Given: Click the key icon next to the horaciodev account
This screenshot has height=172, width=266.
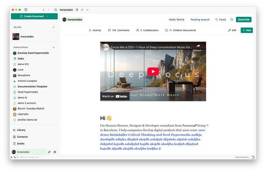Looking at the screenshot, I should pos(49,152).
